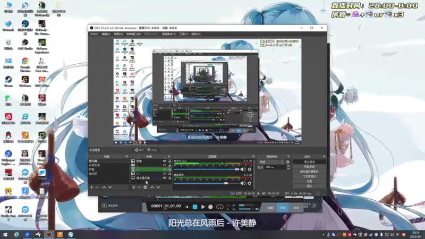Select 显示器采集 source row

click(x=151, y=178)
